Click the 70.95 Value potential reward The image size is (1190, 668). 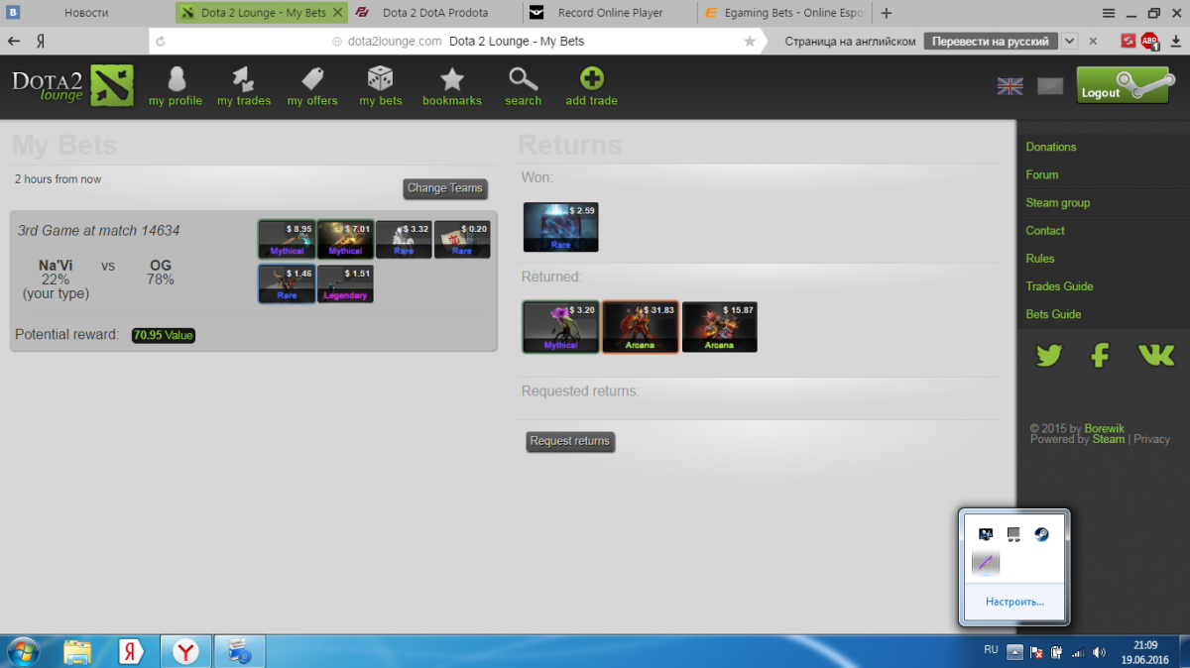click(x=164, y=335)
